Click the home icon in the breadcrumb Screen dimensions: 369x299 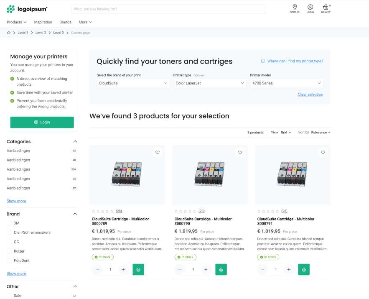pos(8,32)
